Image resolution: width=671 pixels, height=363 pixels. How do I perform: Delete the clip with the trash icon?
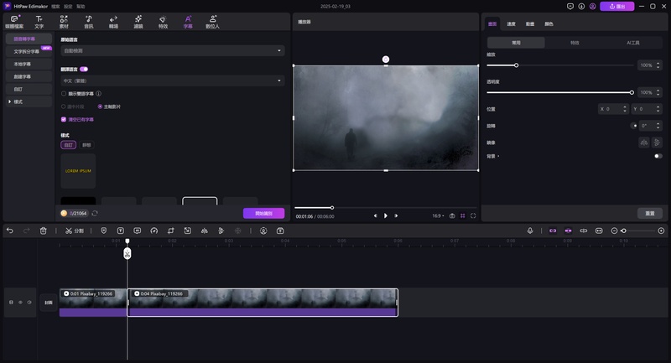(x=43, y=231)
